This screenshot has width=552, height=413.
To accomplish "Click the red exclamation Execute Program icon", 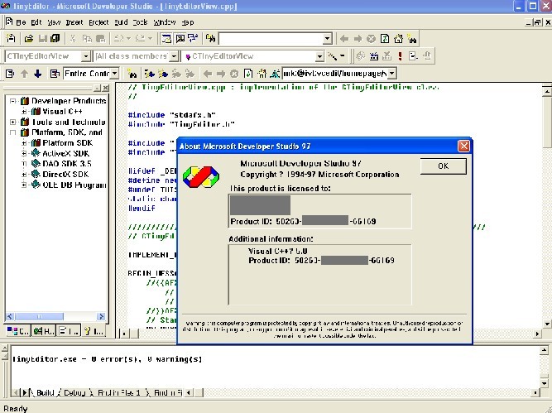I will pyautogui.click(x=400, y=56).
